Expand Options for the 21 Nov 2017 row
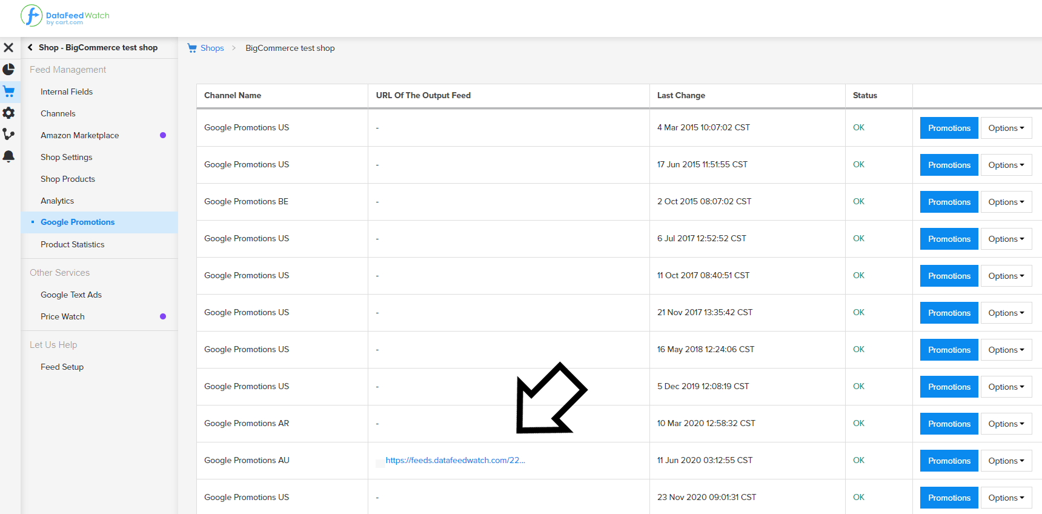 point(1006,313)
